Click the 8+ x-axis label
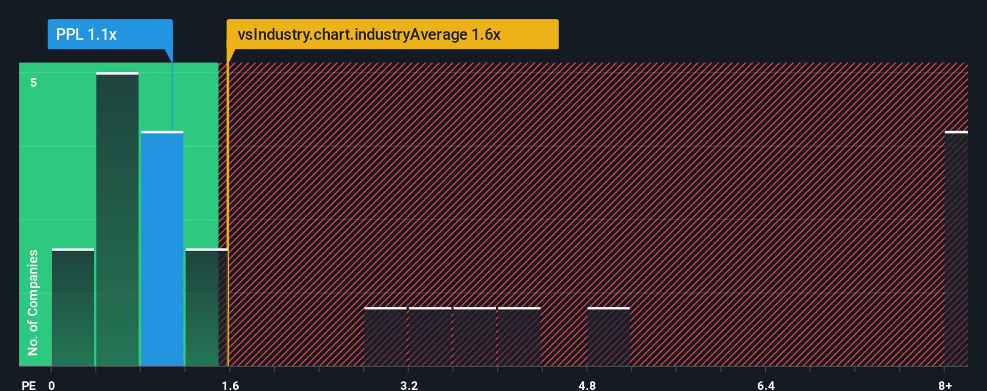This screenshot has width=987, height=391. pos(945,385)
